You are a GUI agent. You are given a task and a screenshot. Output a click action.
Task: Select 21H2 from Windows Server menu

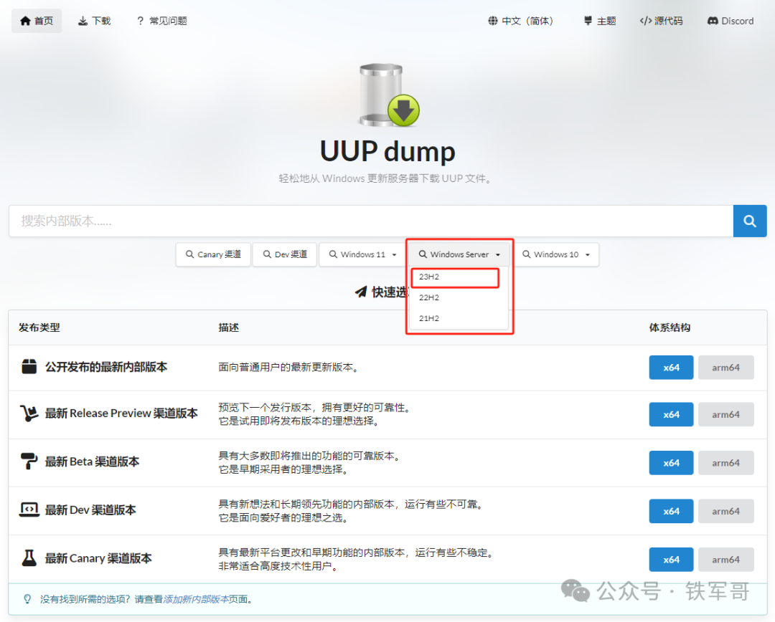459,318
